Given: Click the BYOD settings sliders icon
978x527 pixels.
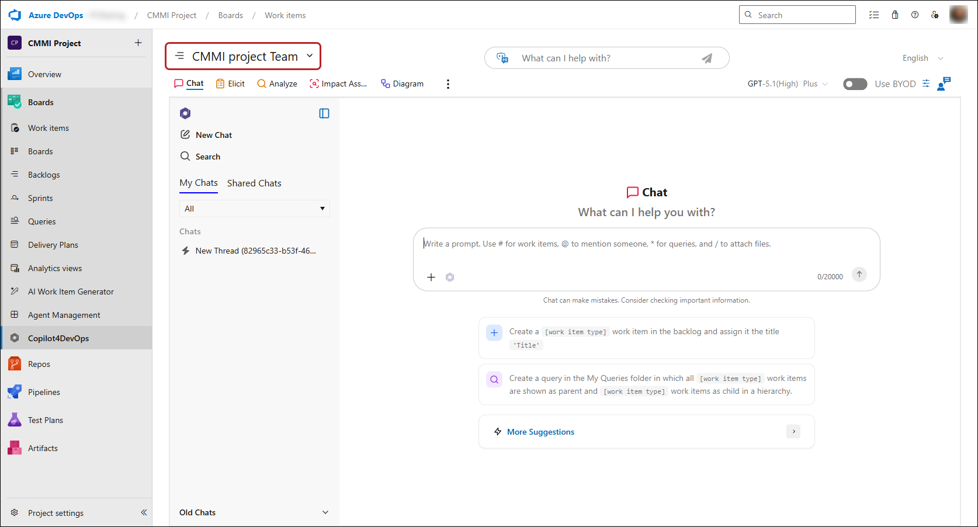Looking at the screenshot, I should point(926,84).
